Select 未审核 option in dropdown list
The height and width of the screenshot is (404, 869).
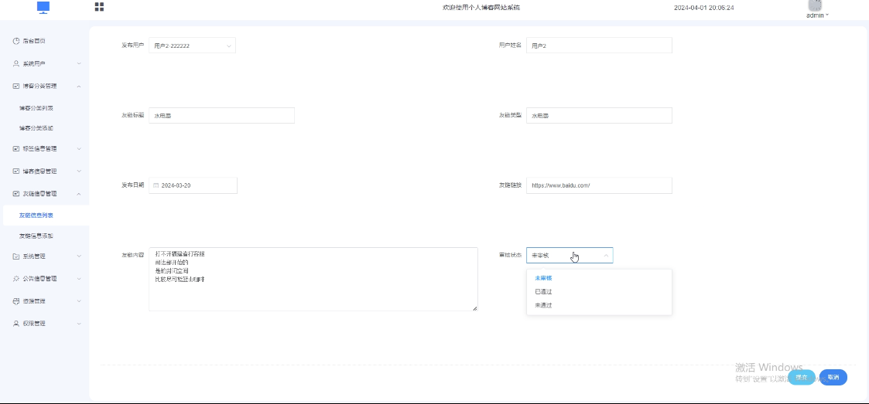599,278
